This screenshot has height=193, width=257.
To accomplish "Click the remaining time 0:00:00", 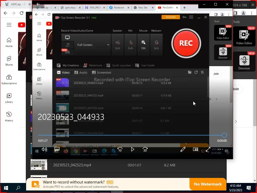I will (x=222, y=141).
